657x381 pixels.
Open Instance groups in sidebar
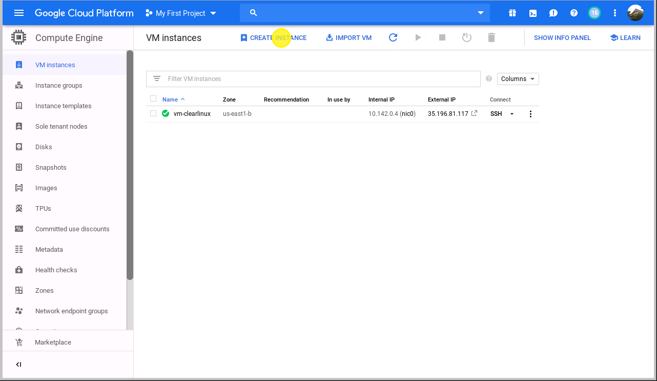click(x=64, y=85)
